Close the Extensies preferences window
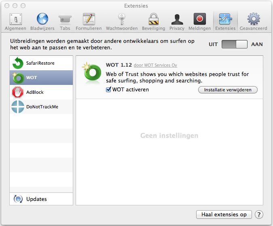The height and width of the screenshot is (226, 273). (7, 6)
